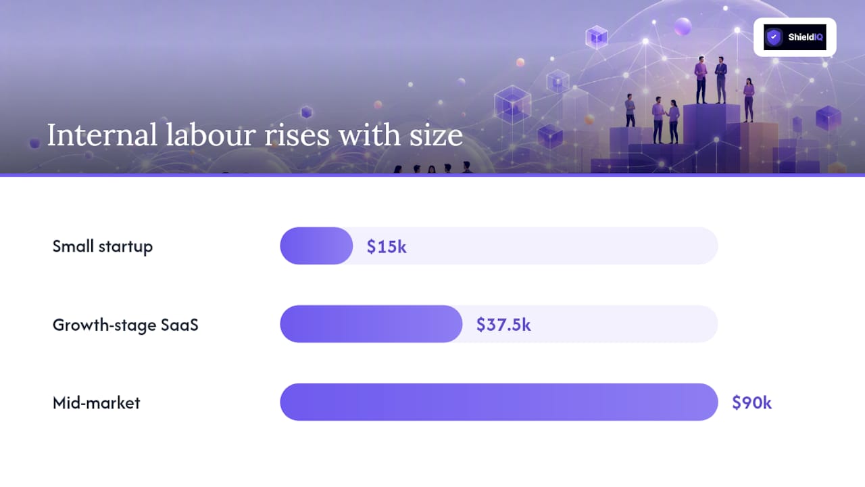Viewport: 865px width, 487px height.
Task: Click the two people standing on the tallest block
Action: pyautogui.click(x=710, y=80)
